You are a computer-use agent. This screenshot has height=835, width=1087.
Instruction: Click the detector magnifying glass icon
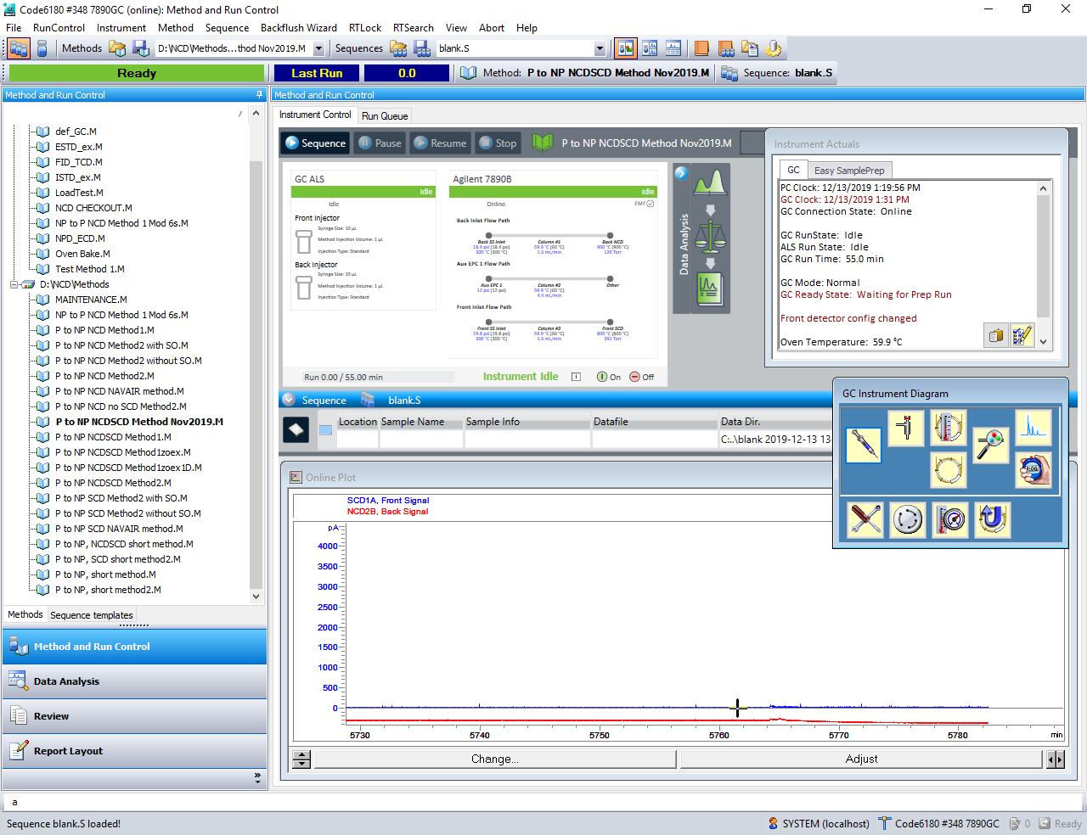[x=990, y=444]
